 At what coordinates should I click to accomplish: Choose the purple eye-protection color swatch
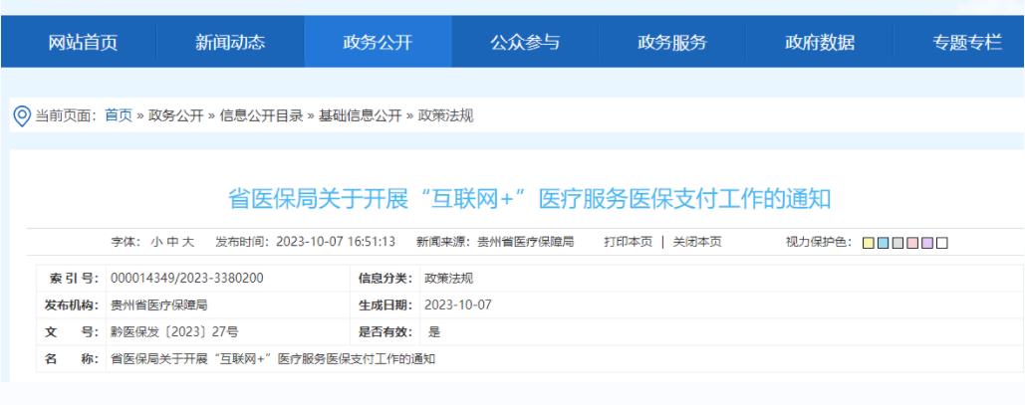(x=927, y=243)
